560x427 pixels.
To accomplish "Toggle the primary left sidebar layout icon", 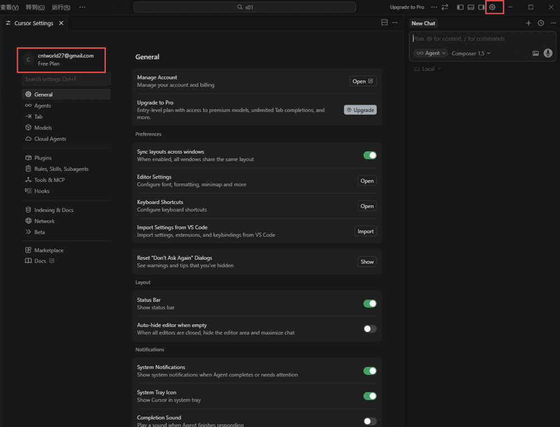I will coord(460,7).
